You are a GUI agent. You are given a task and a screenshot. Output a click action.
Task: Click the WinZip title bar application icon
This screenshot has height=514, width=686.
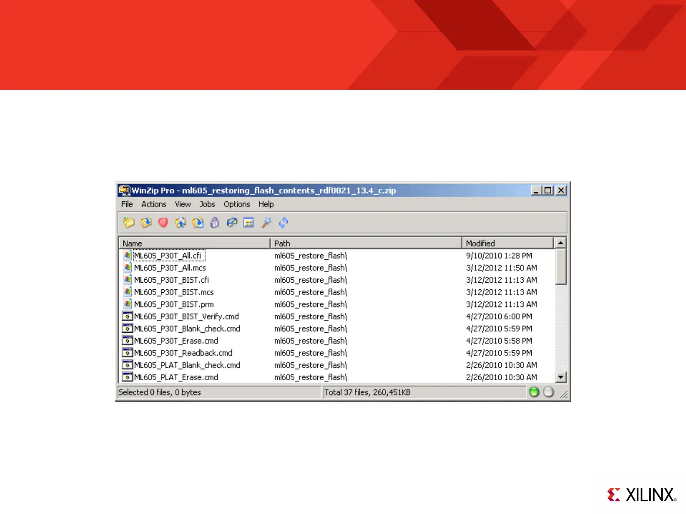point(124,190)
